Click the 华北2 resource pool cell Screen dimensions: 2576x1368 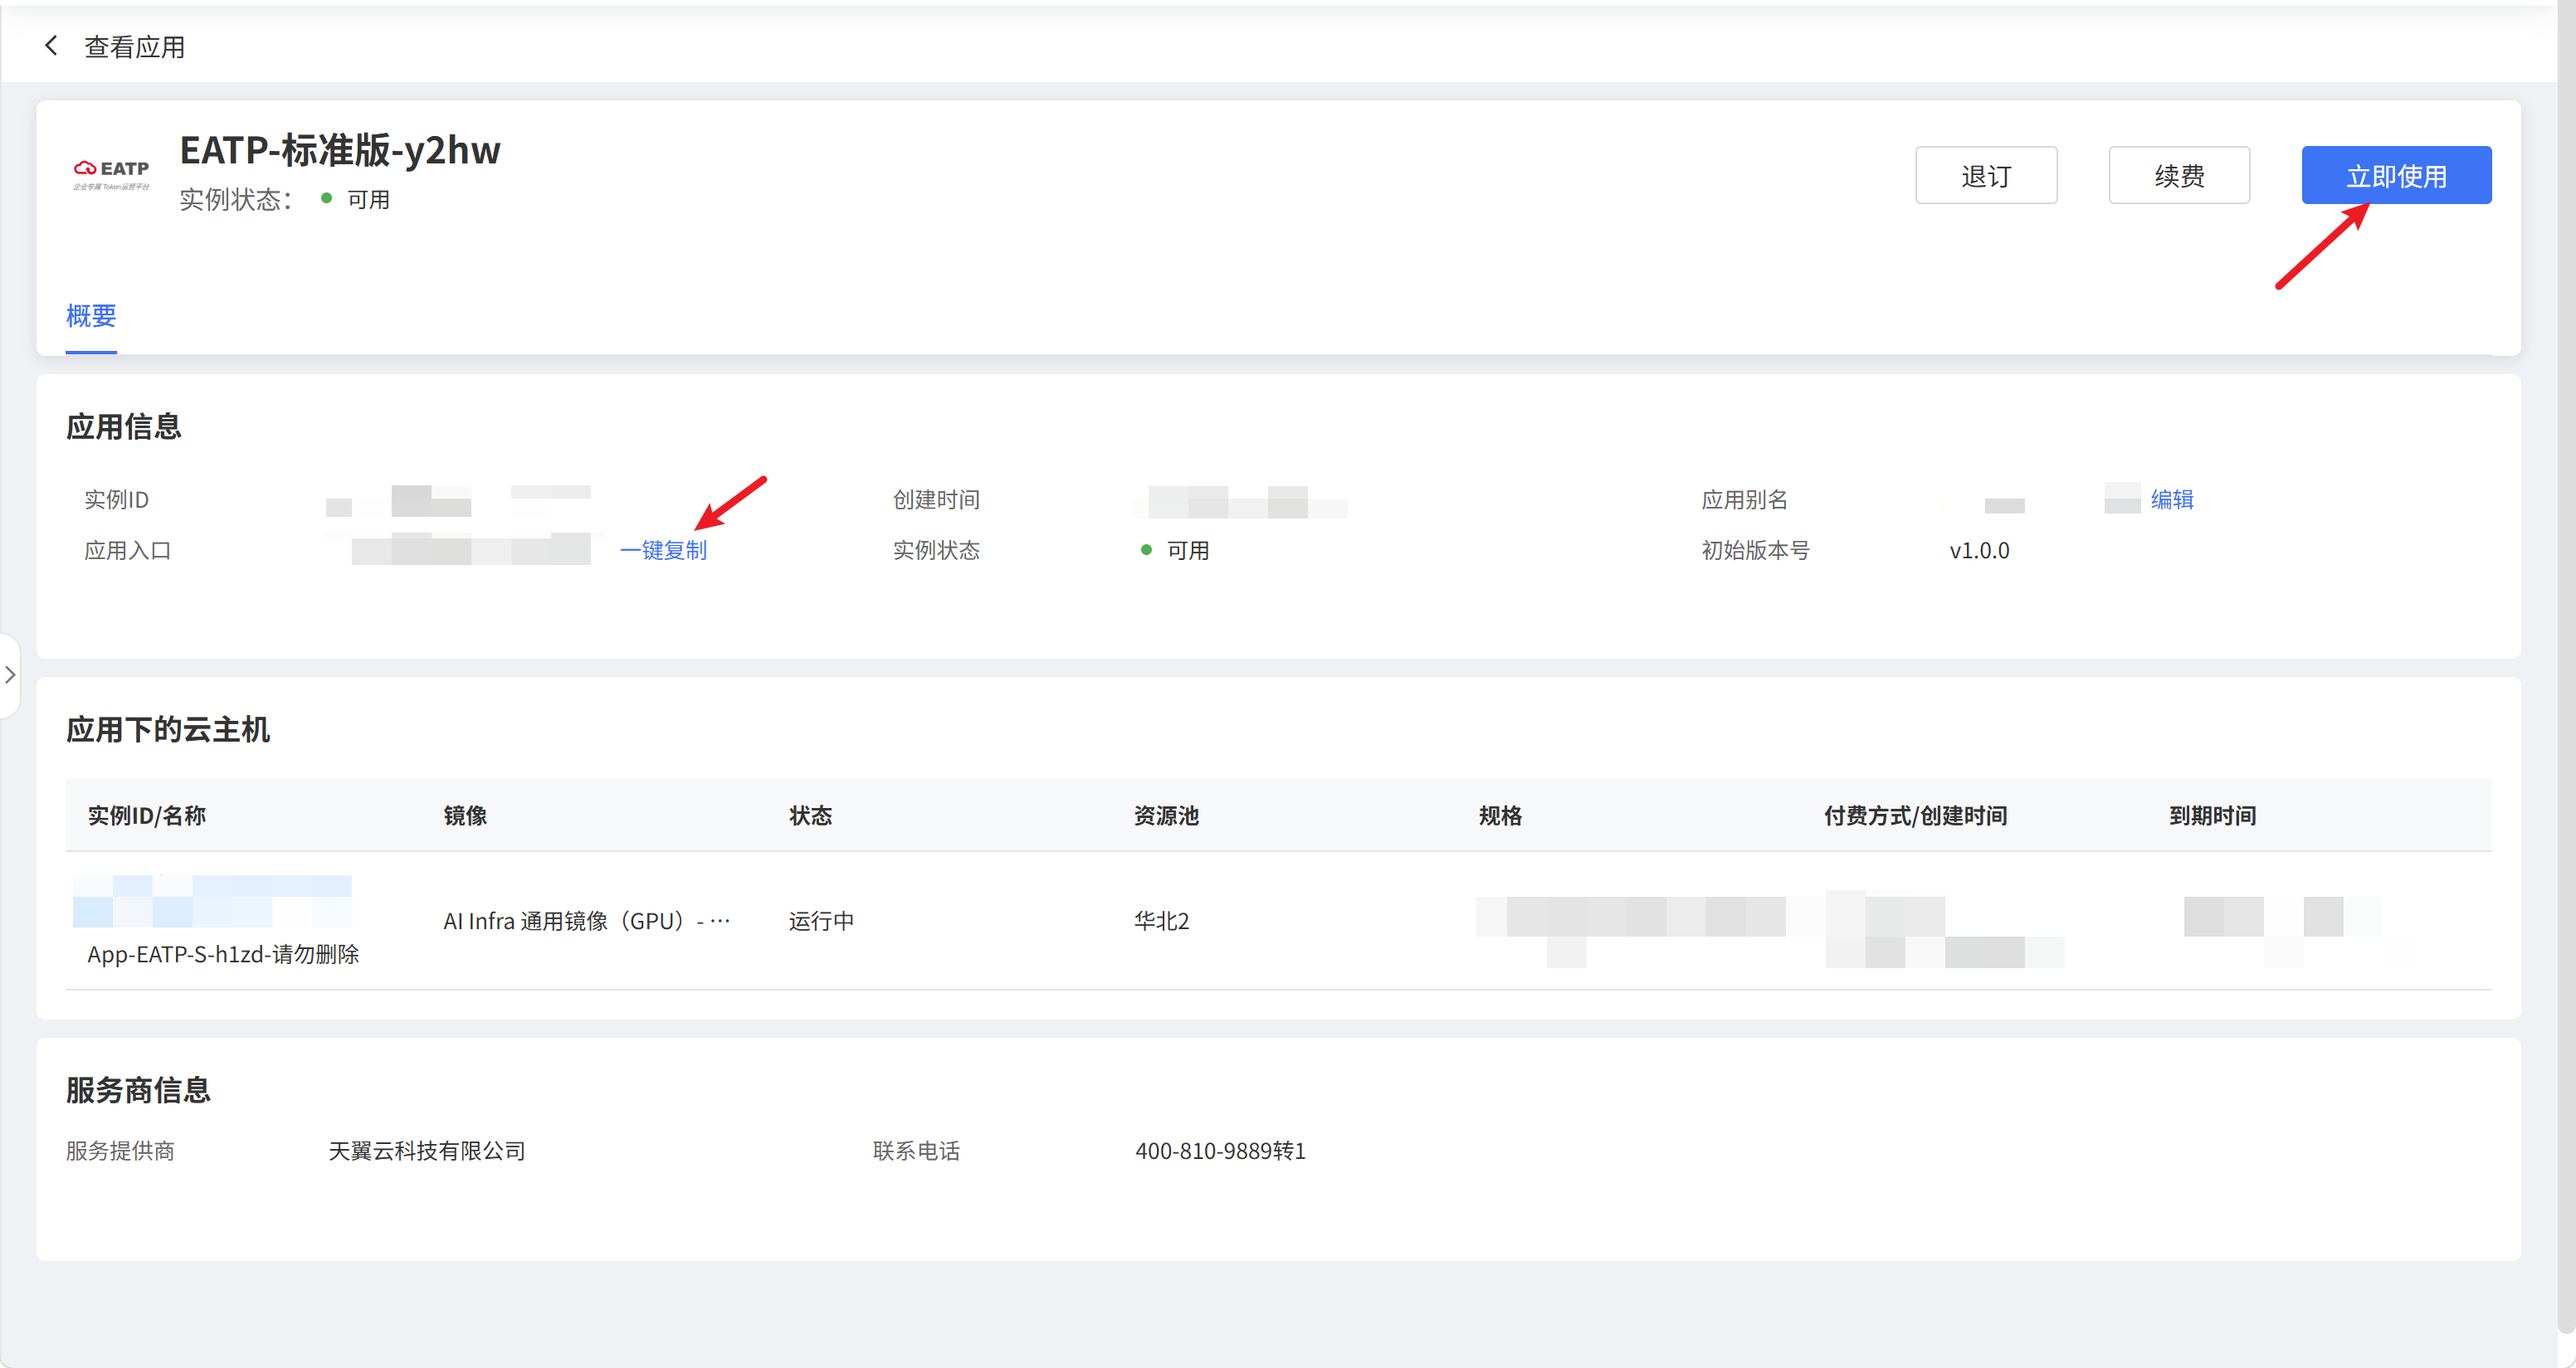pos(1161,921)
